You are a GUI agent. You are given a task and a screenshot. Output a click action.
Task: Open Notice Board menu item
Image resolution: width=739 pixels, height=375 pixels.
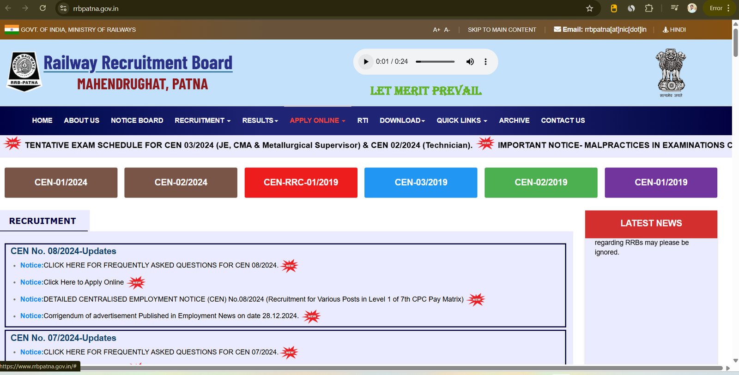point(137,120)
